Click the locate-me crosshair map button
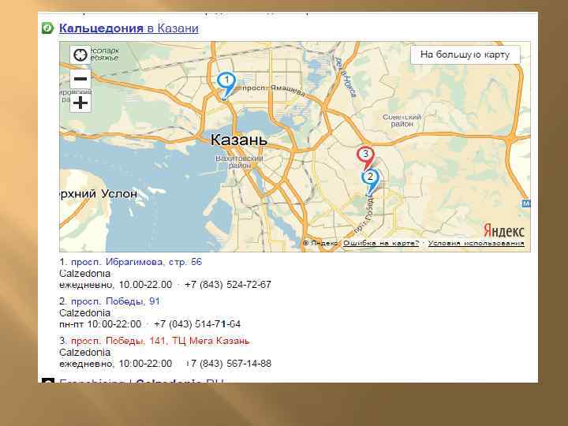The image size is (568, 426). pos(80,54)
